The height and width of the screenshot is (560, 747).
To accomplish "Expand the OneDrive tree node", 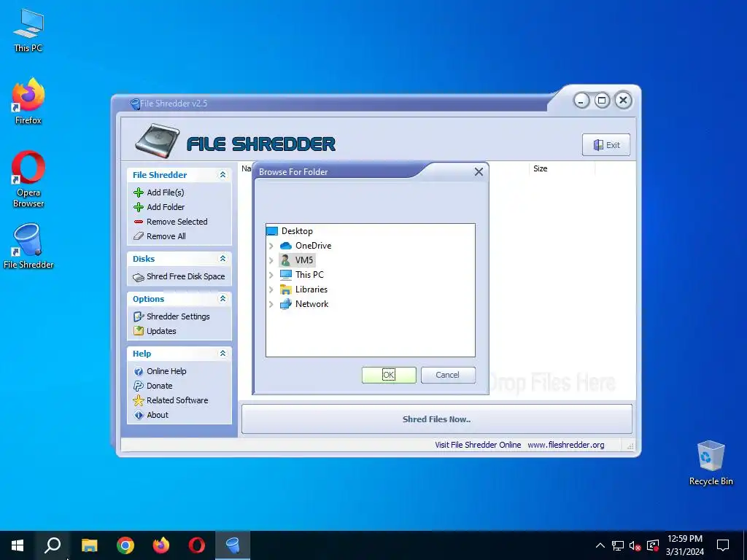I will 271,246.
